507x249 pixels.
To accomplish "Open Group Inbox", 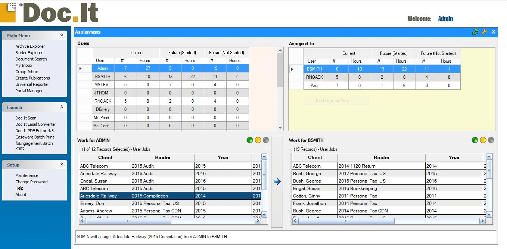I will point(27,72).
